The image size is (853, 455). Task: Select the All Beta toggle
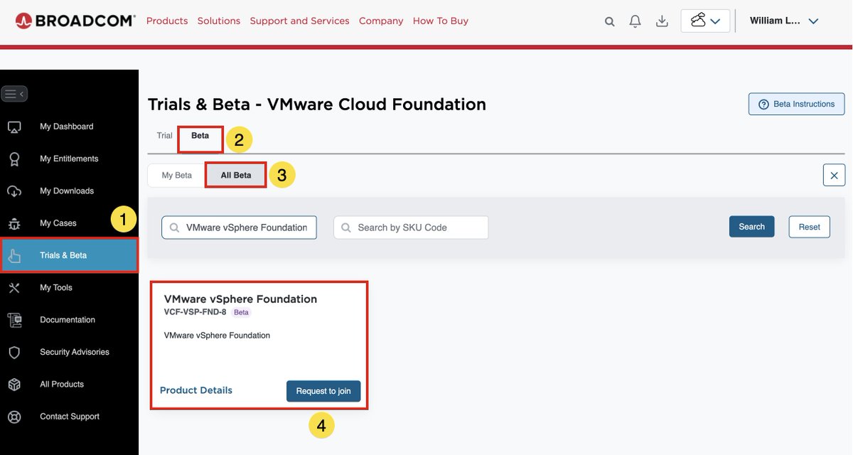tap(236, 175)
